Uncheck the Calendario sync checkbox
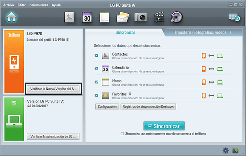 pos(97,68)
